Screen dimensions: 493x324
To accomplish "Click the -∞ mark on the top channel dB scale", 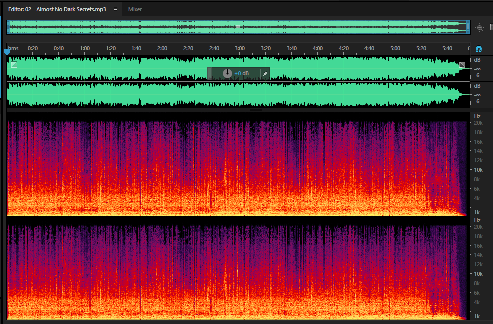I will point(477,69).
